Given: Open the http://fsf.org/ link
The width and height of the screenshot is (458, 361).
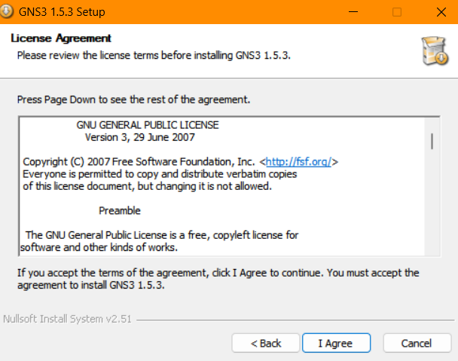Looking at the screenshot, I should pos(298,161).
